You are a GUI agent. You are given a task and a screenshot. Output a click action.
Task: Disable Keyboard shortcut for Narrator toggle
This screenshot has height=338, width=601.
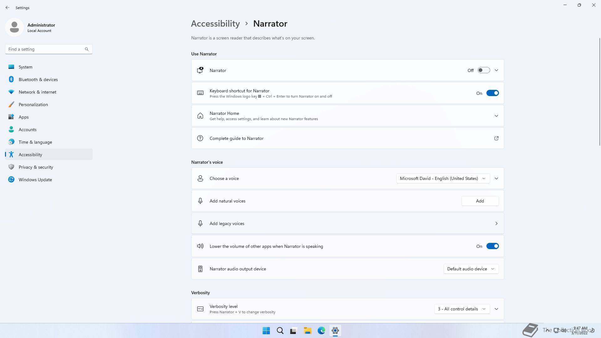492,93
